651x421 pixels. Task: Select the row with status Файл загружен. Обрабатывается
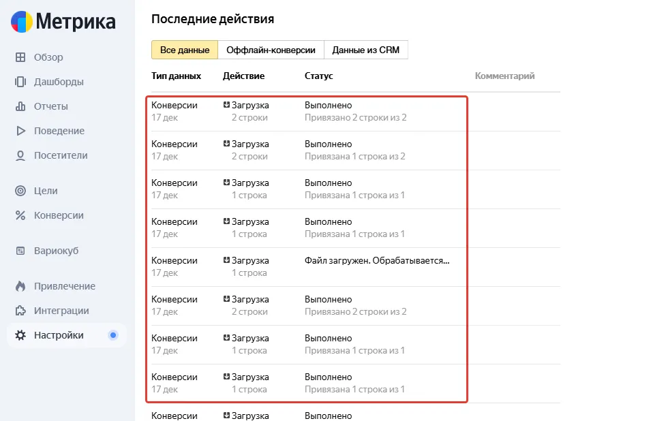coord(377,261)
